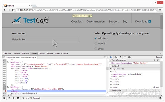Add a watch expression
Viewport: 165px width, 102px height.
[154, 60]
